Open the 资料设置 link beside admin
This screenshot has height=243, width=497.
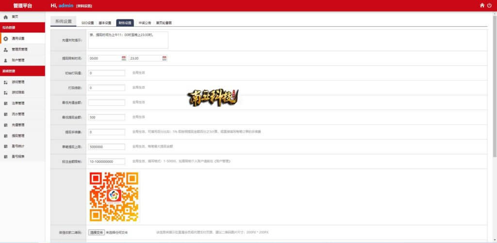pyautogui.click(x=84, y=6)
